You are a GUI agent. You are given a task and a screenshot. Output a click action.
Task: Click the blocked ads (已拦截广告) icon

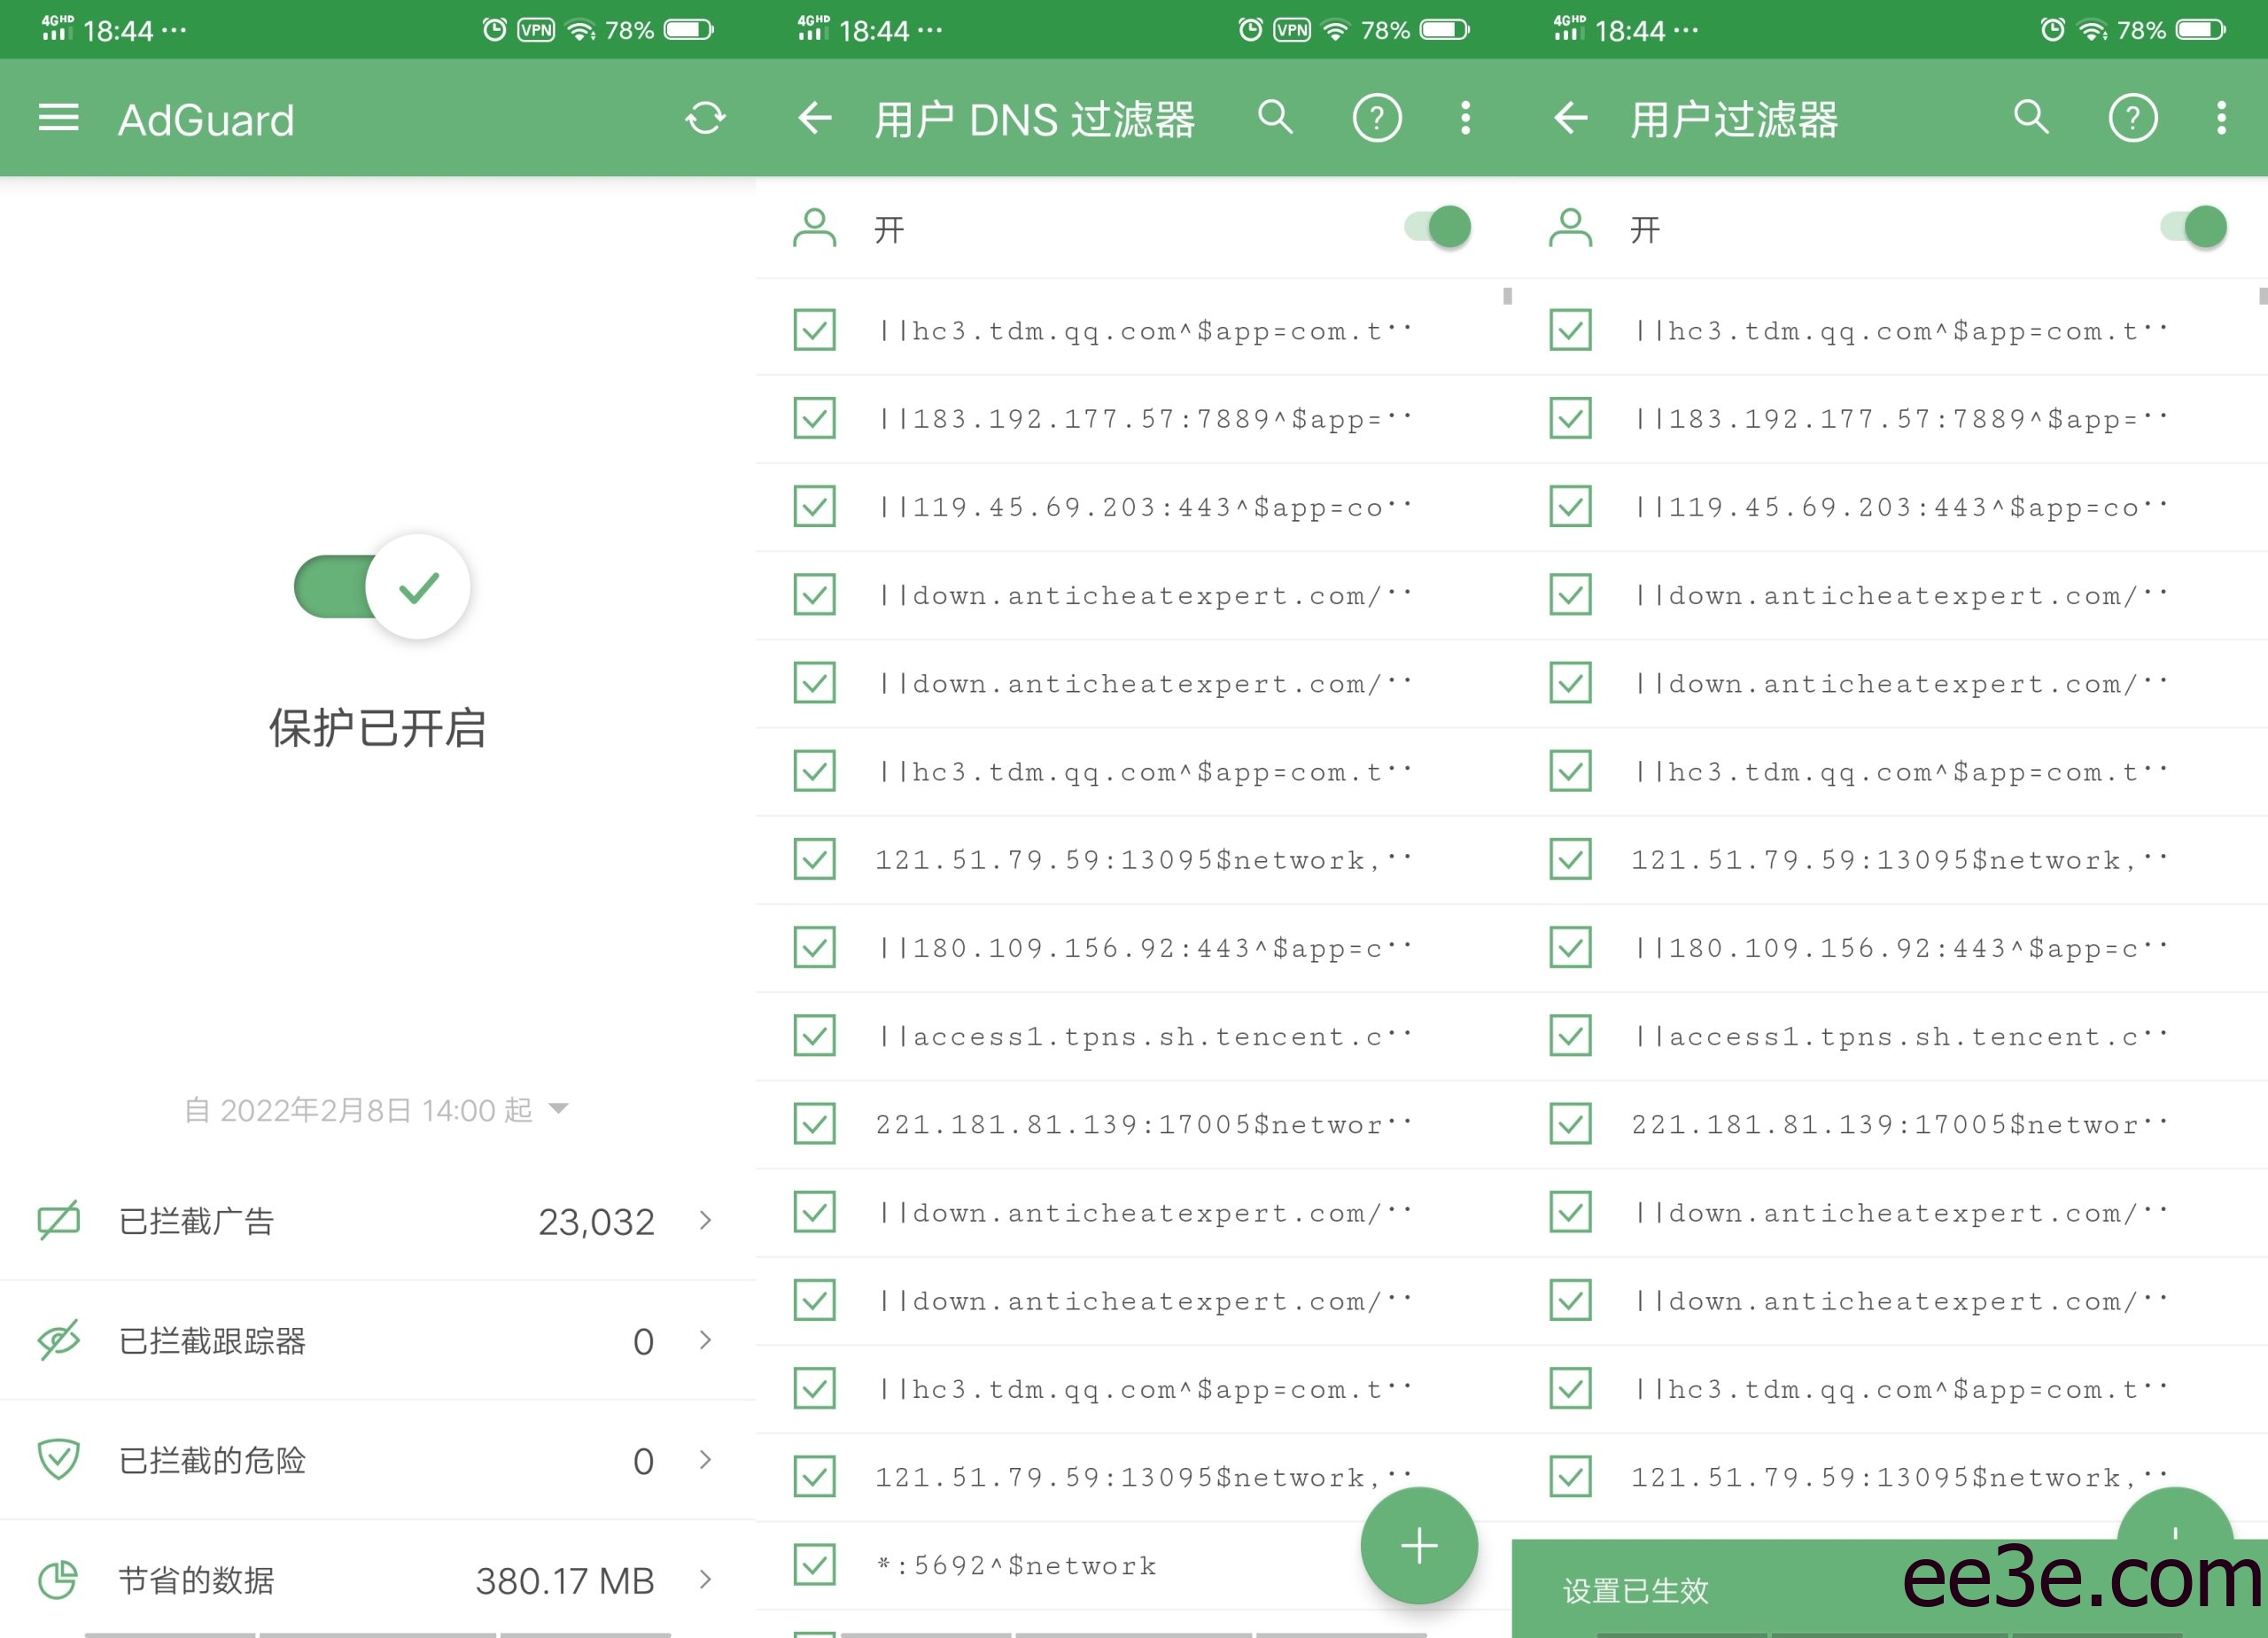pos(57,1220)
